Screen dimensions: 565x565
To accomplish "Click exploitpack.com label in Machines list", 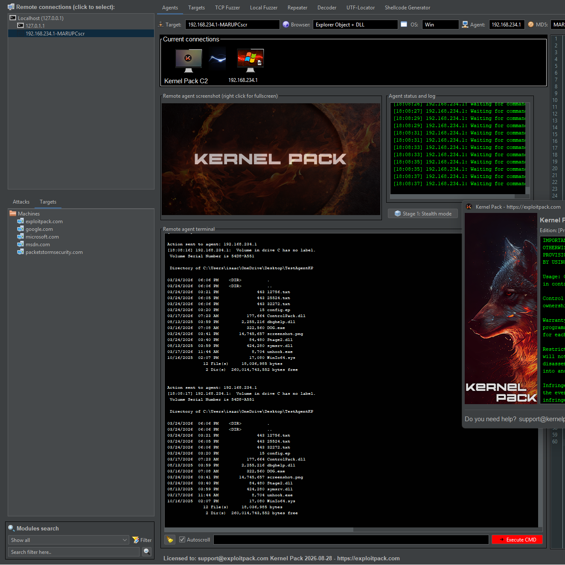I will point(44,221).
